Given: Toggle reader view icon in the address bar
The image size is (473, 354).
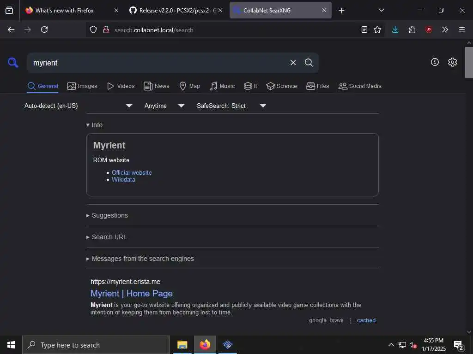Looking at the screenshot, I should [364, 29].
